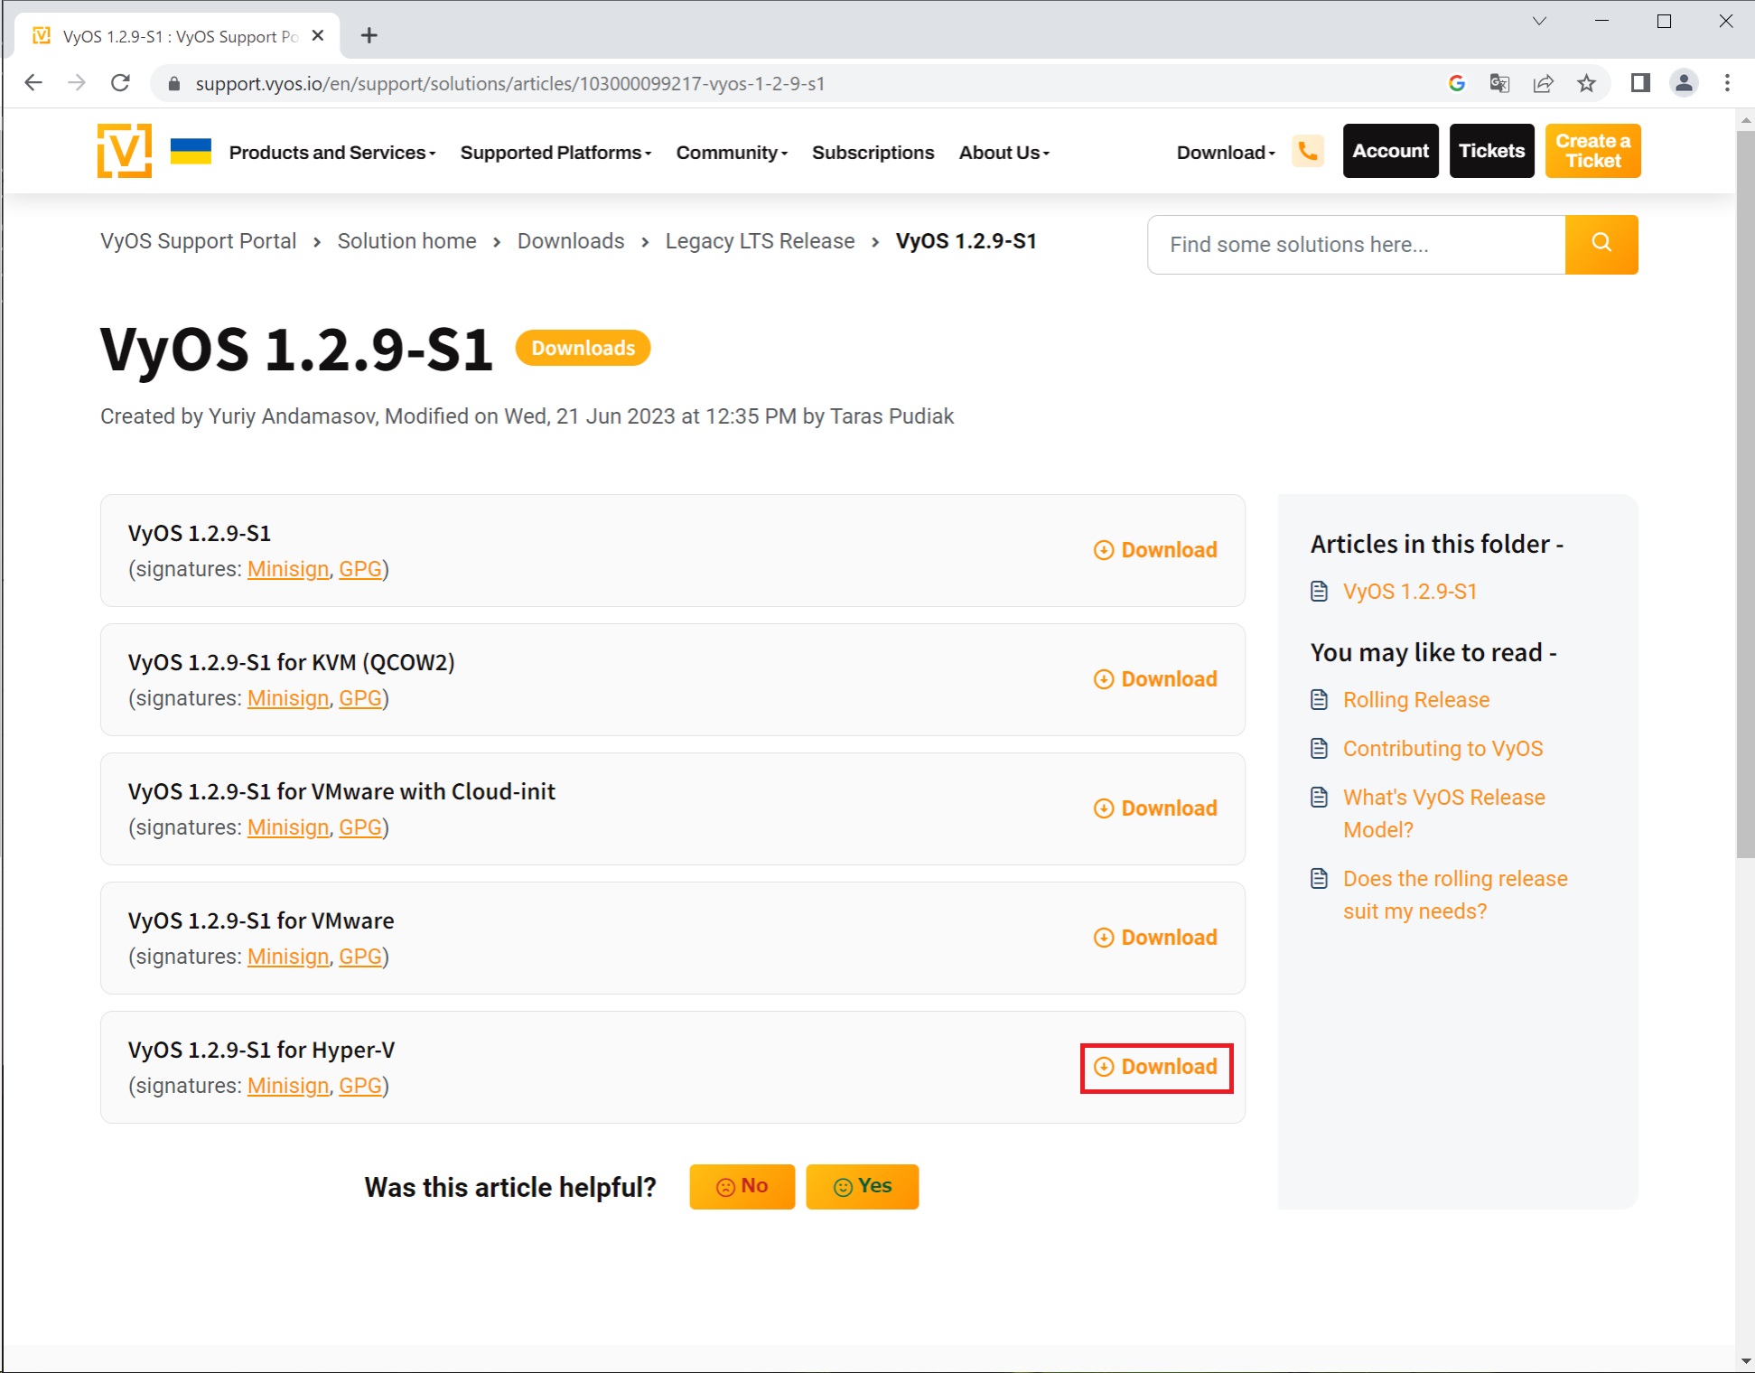Expand Community menu
Image resolution: width=1755 pixels, height=1373 pixels.
[x=732, y=152]
